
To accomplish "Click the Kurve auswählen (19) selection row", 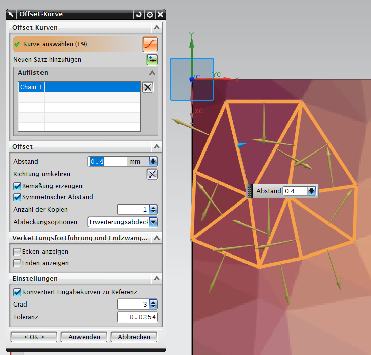I will point(77,44).
